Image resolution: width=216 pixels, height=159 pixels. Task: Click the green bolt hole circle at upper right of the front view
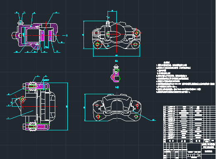[137, 33]
